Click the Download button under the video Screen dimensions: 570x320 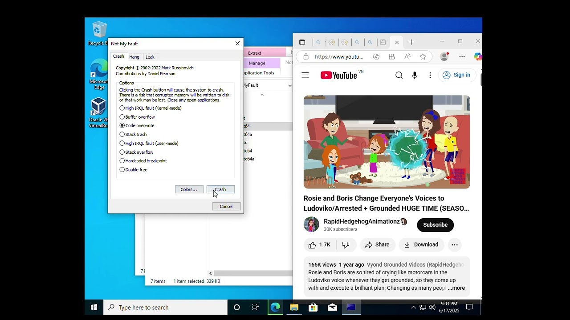pos(421,245)
